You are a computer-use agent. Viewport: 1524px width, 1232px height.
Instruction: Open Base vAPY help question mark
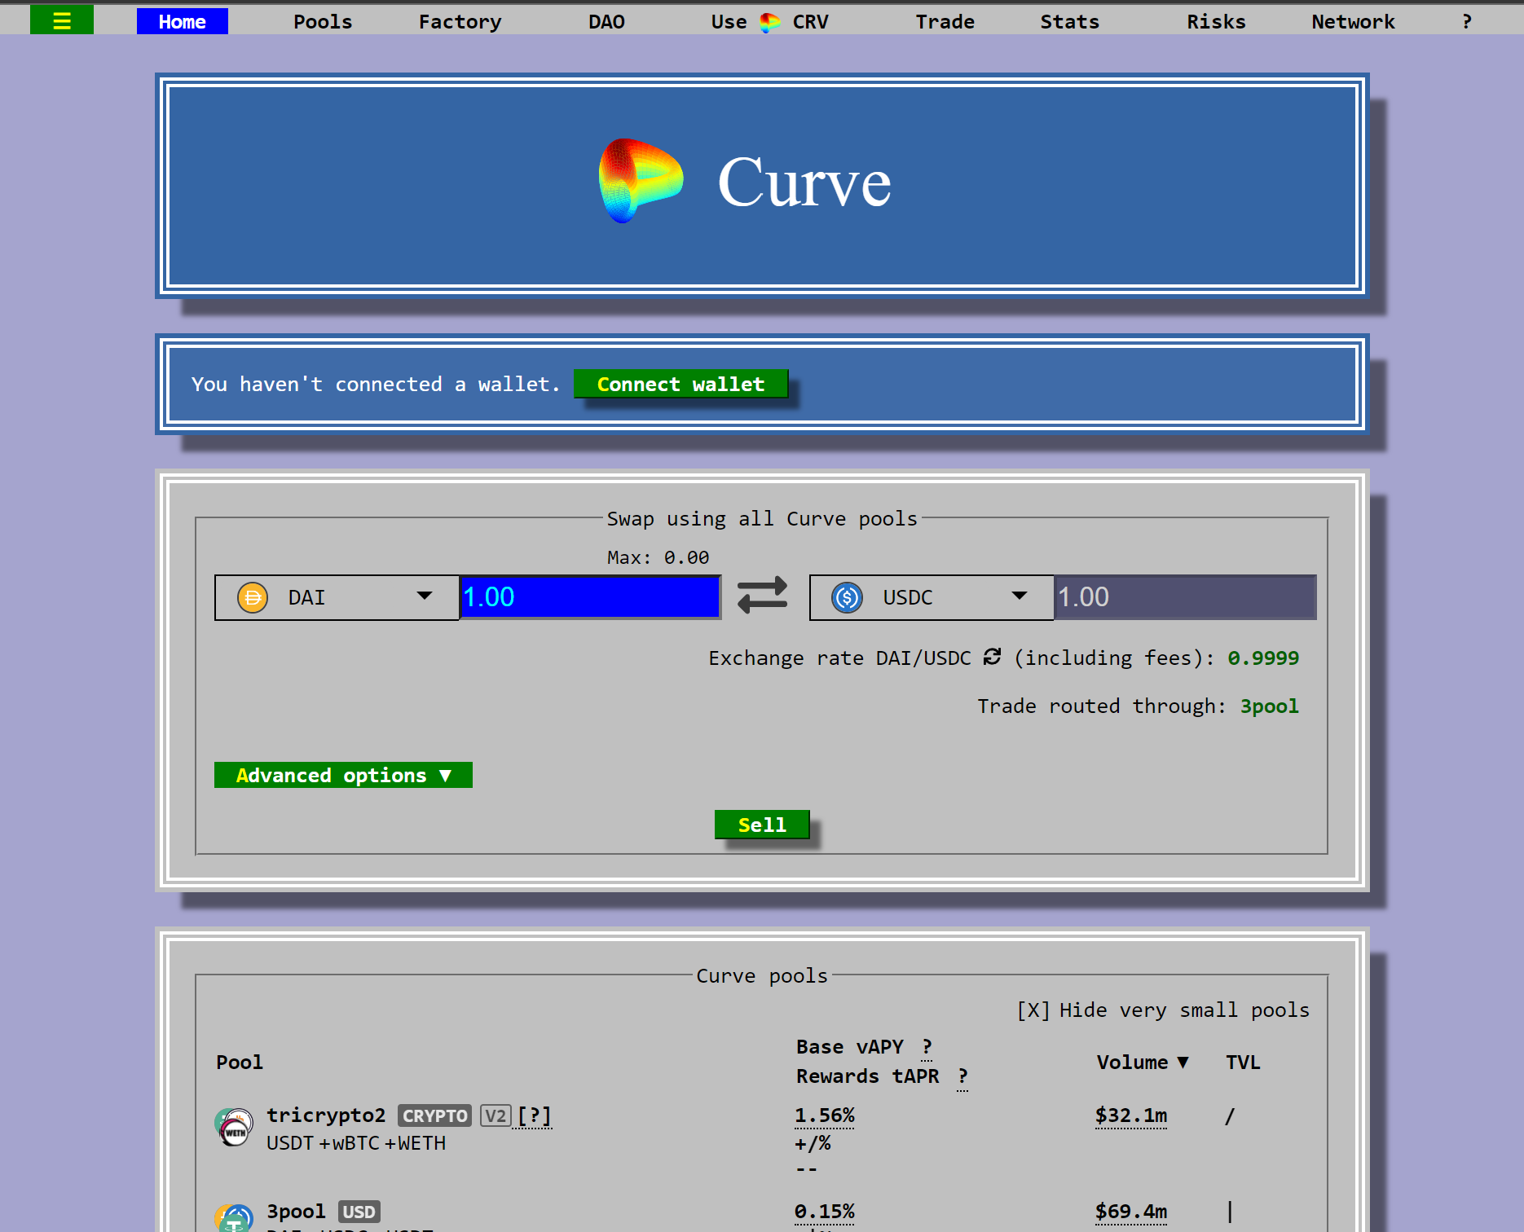927,1047
